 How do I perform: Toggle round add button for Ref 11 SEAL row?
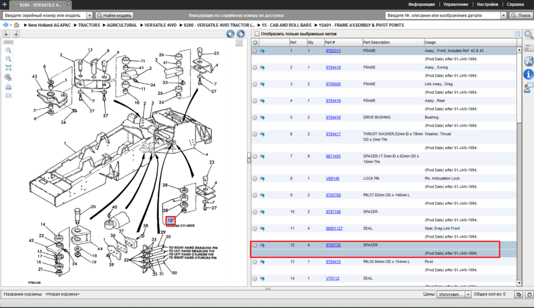(255, 229)
